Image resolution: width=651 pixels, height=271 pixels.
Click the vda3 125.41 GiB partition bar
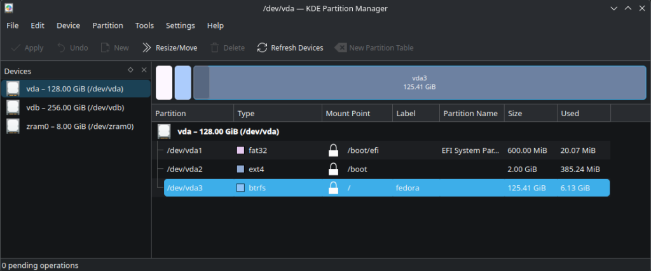420,83
